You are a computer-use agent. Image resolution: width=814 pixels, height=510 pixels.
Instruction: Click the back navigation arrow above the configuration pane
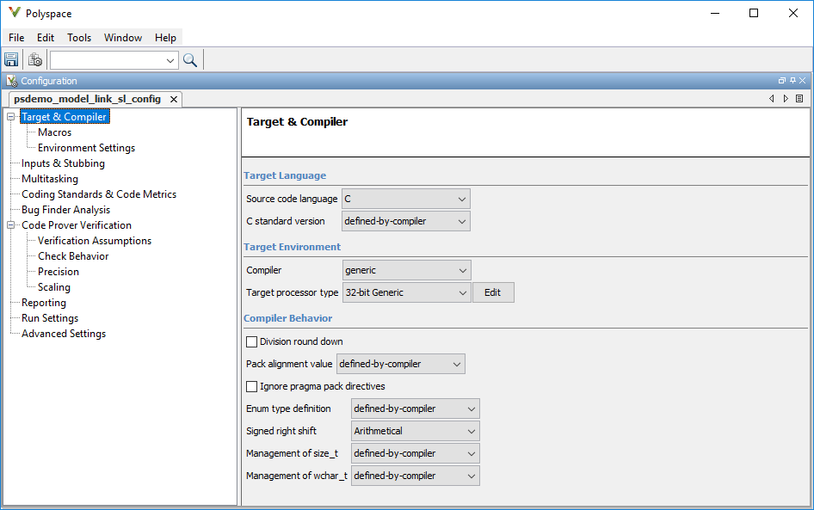(x=772, y=98)
